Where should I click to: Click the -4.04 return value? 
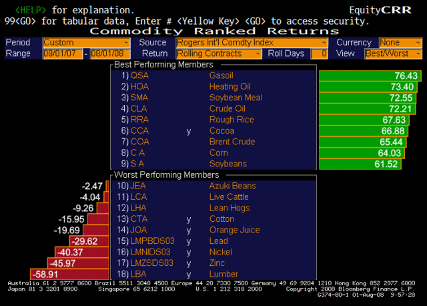pos(90,198)
